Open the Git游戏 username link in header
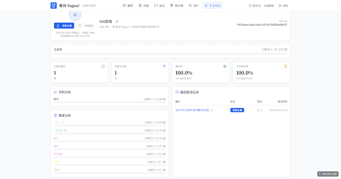 click(x=269, y=6)
